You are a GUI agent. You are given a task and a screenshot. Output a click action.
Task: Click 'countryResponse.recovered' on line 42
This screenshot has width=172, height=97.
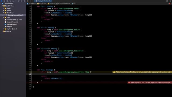pyautogui.click(x=70, y=51)
